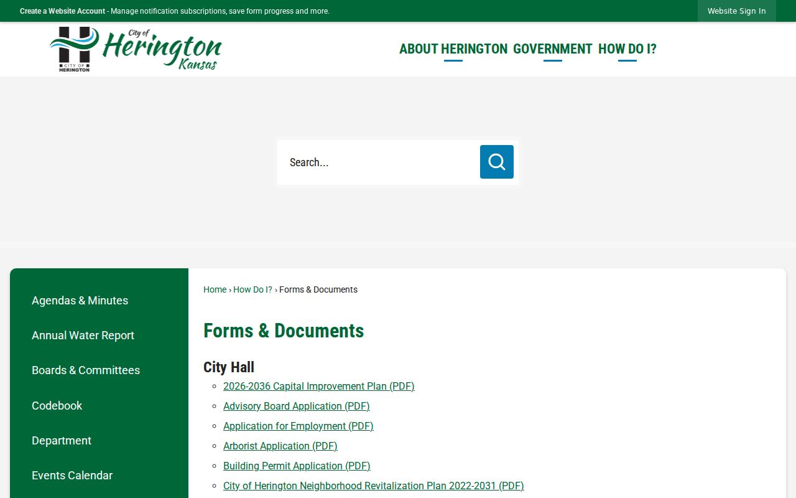Open Application for Employment PDF

point(298,426)
